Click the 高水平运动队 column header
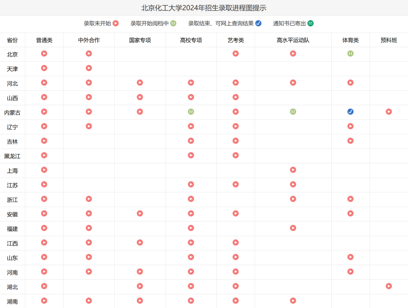Screen dimensions: 408x308 (x=293, y=40)
